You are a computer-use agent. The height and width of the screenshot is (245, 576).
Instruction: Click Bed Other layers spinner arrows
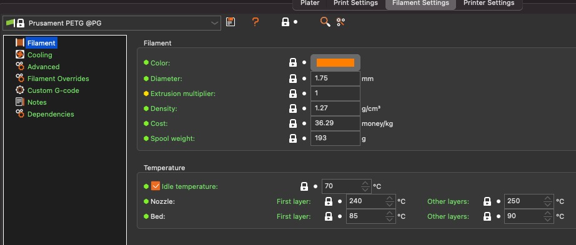pyautogui.click(x=548, y=216)
